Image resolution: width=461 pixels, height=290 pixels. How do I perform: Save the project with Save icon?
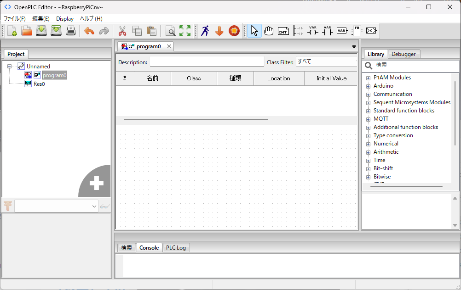pos(41,31)
